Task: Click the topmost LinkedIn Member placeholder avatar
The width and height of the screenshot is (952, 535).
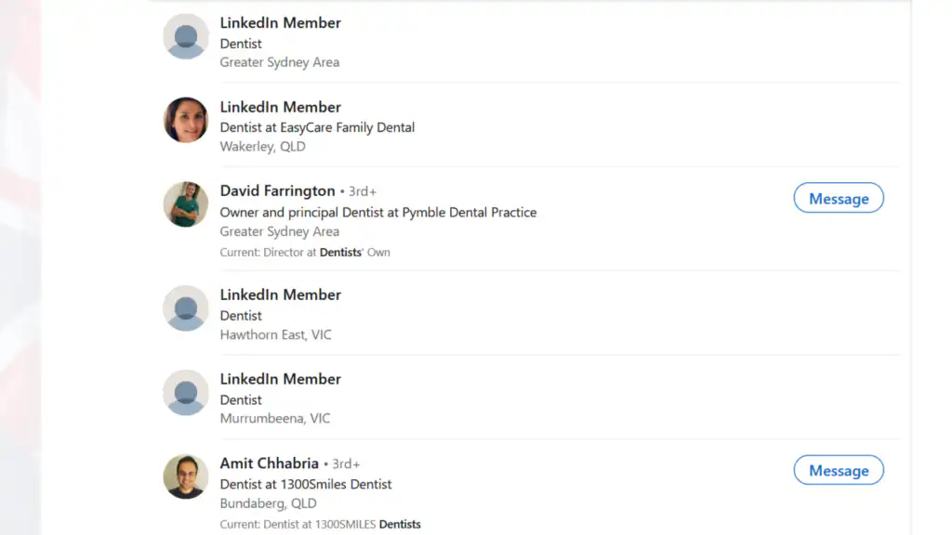Action: pyautogui.click(x=185, y=35)
